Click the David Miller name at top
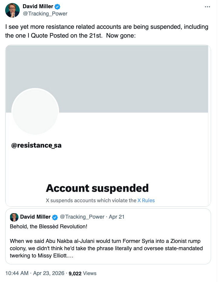Viewport: 218px width, 282px height. 37,7
